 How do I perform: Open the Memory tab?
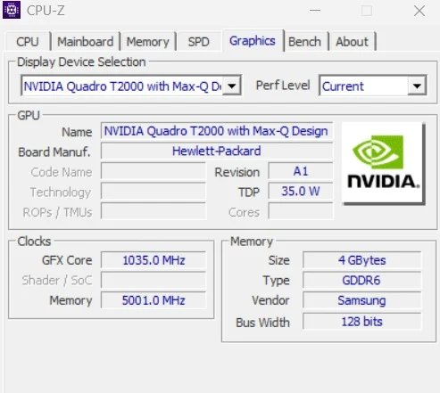click(148, 42)
